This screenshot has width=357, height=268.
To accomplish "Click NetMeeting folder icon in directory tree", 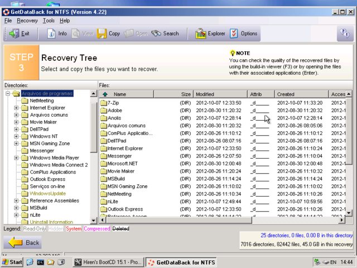I will click(x=25, y=100).
